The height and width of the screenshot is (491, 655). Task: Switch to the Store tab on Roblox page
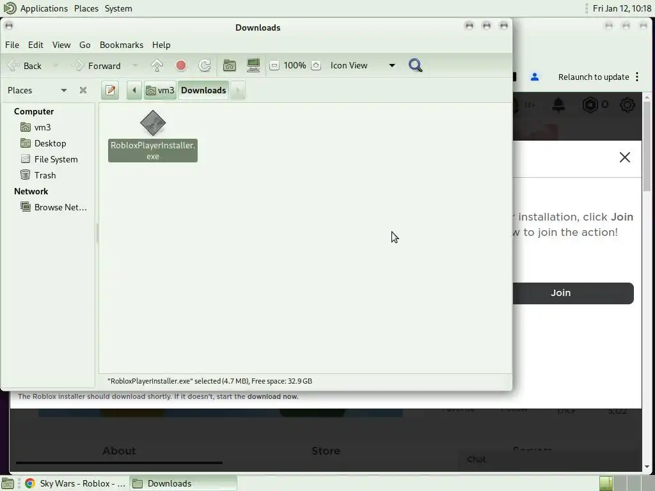[x=326, y=451]
